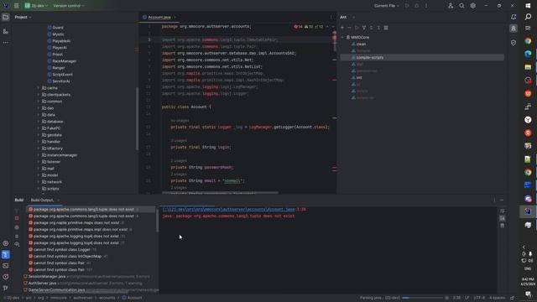Open the Terminal tool window icon

click(6, 266)
